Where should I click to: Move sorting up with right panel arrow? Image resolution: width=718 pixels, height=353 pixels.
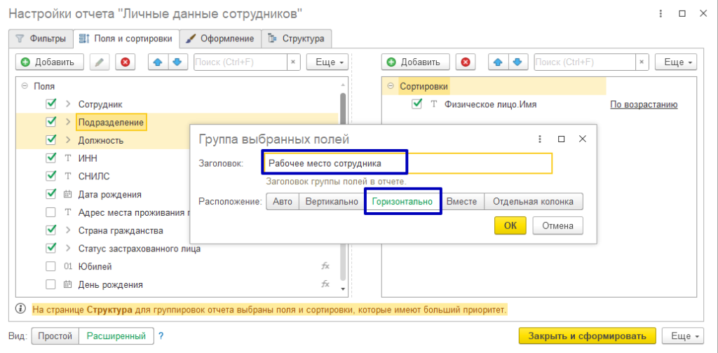point(498,62)
